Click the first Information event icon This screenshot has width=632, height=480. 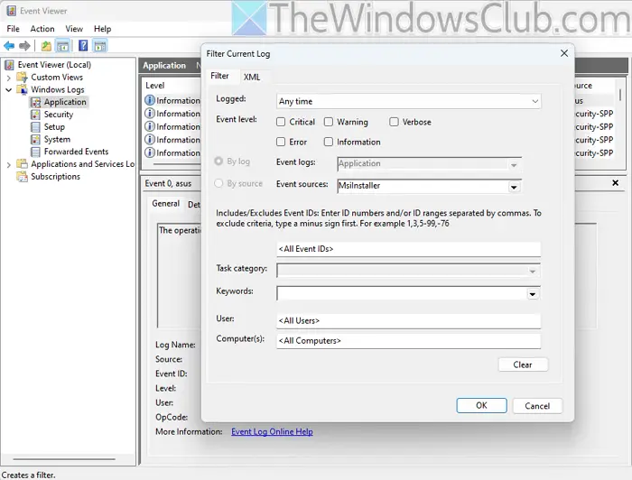pyautogui.click(x=150, y=100)
